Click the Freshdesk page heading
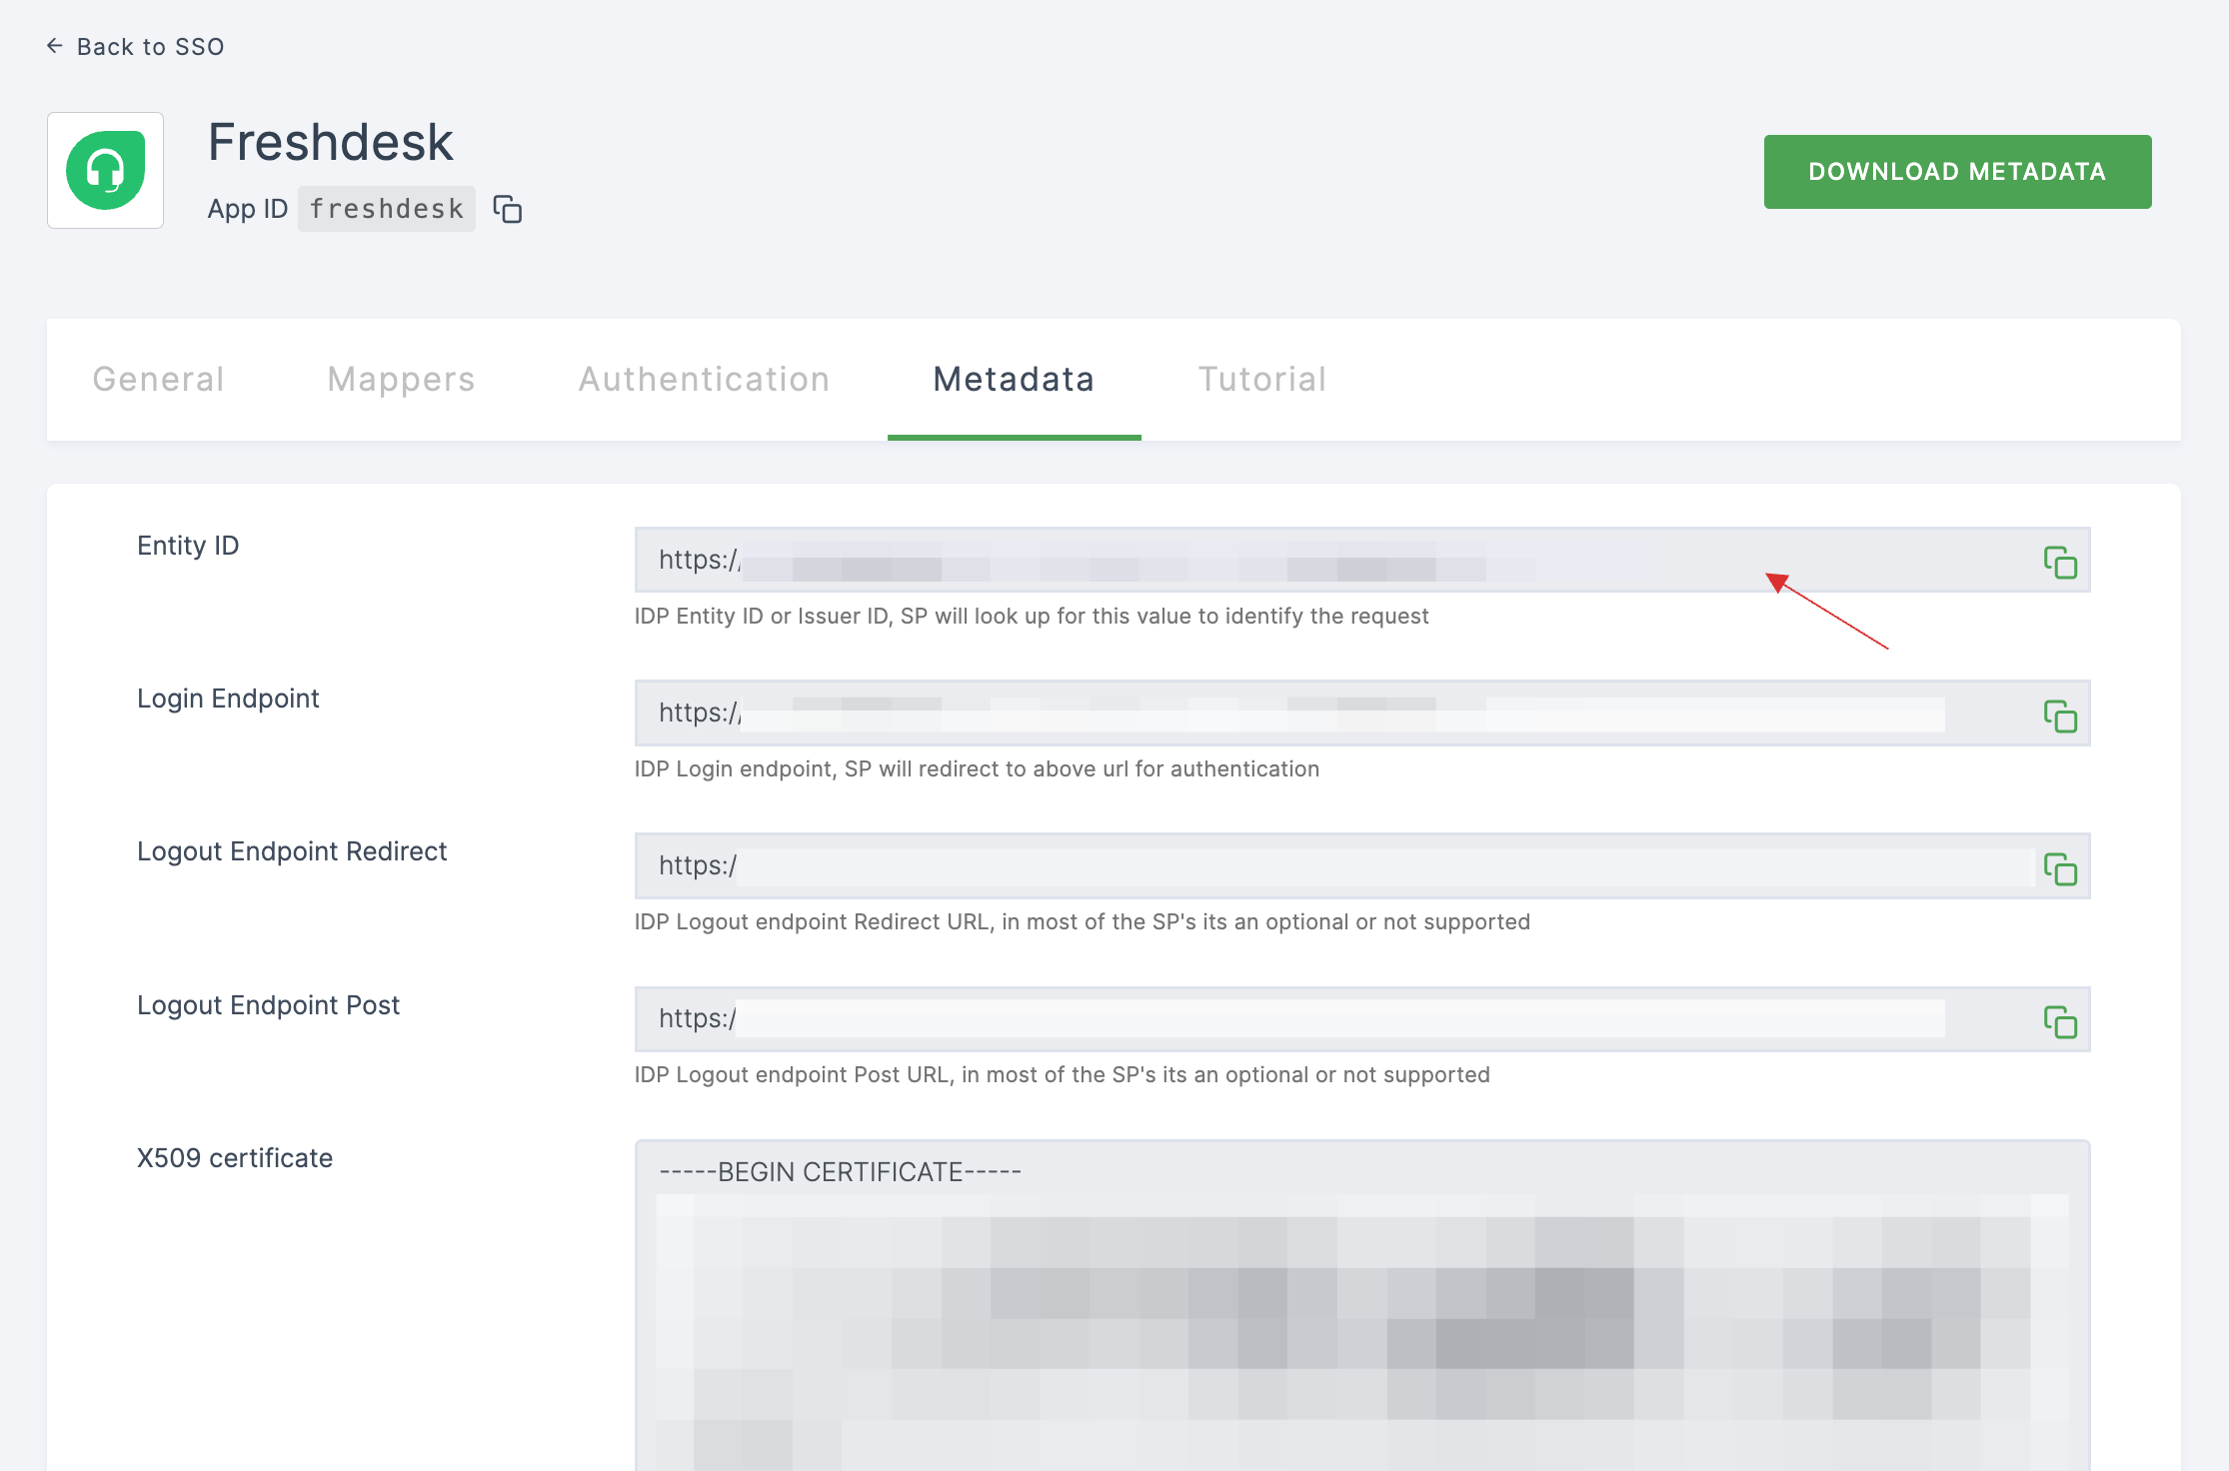The image size is (2229, 1471). (331, 142)
